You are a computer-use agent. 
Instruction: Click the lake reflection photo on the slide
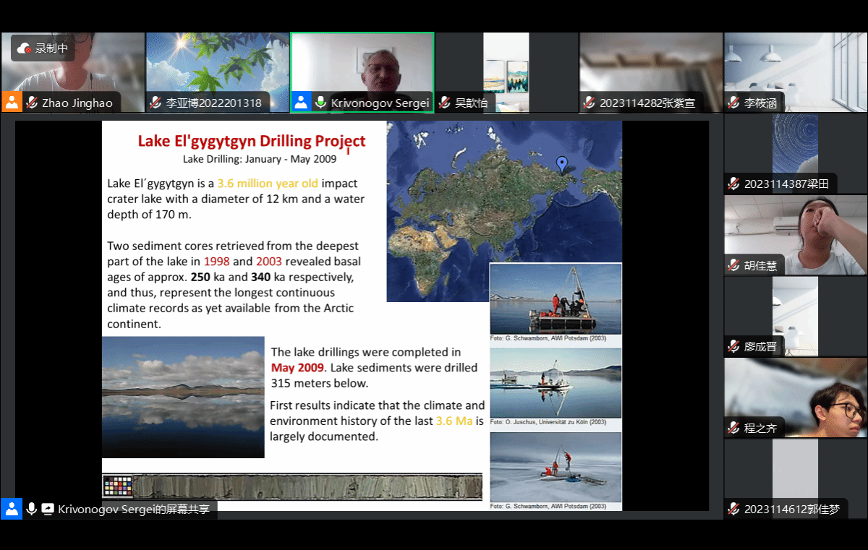click(183, 397)
